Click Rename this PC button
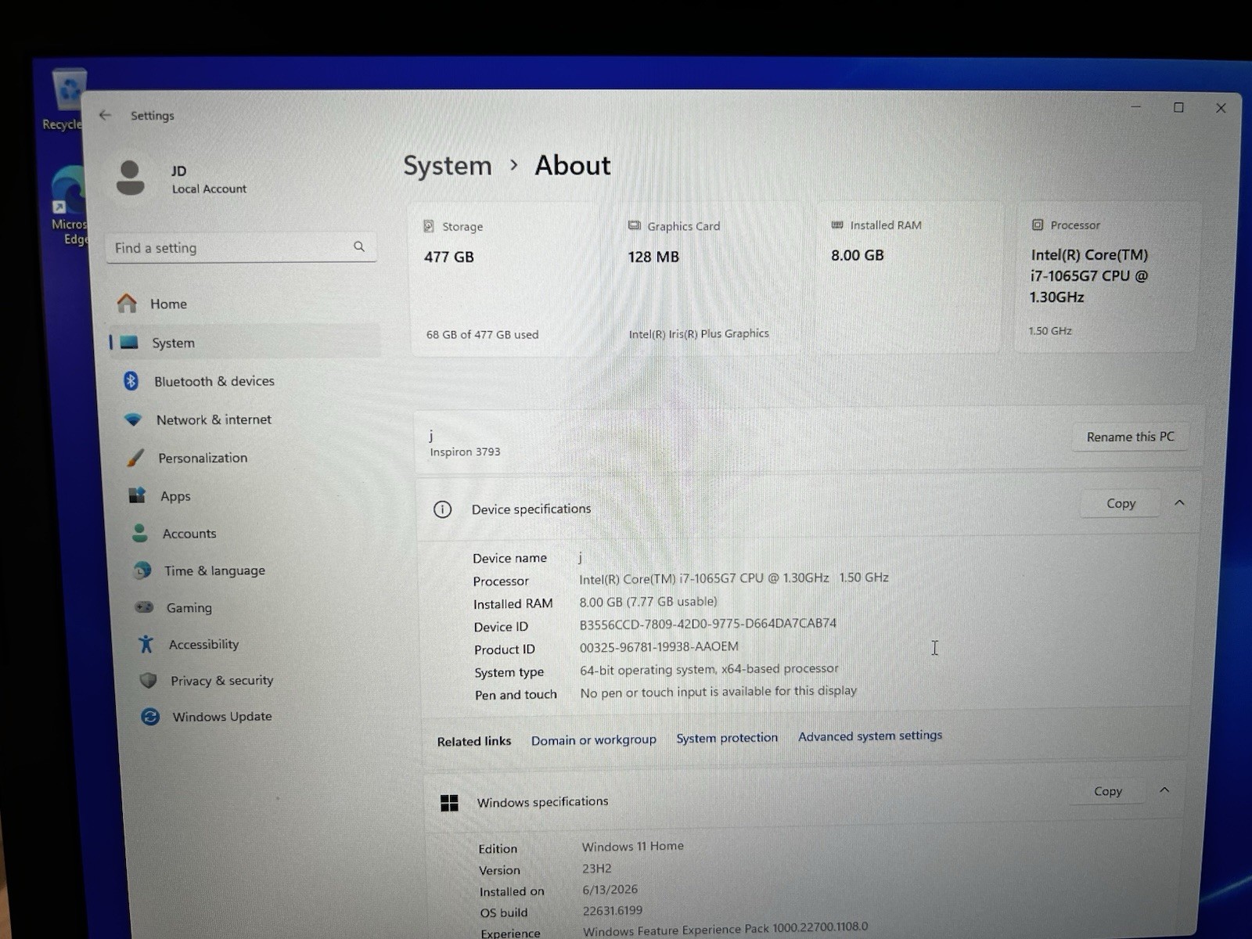Image resolution: width=1252 pixels, height=939 pixels. point(1130,437)
